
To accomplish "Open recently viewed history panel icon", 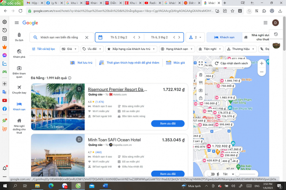I will (x=276, y=34).
